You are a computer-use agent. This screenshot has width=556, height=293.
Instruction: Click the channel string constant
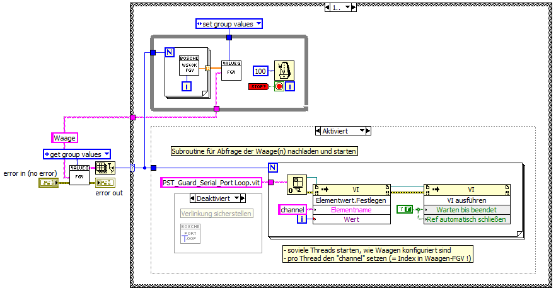click(292, 210)
